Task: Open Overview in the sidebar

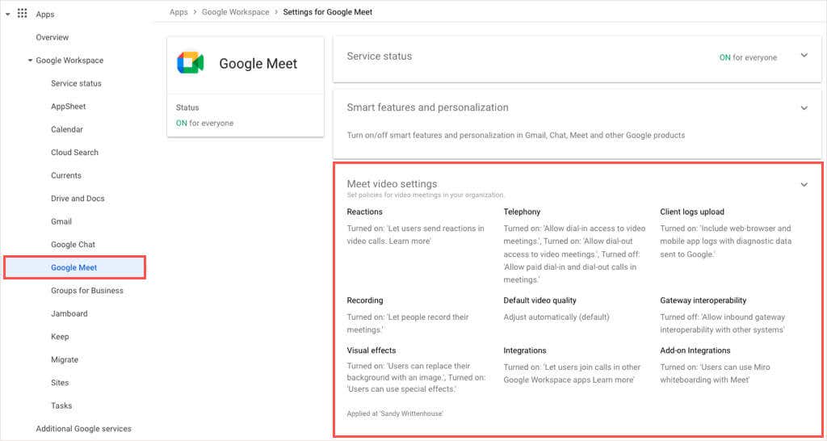Action: pos(52,37)
